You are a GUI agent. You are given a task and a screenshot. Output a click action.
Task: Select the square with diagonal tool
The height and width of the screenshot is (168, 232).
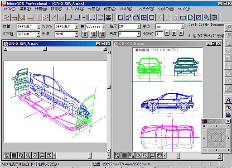click(199, 17)
